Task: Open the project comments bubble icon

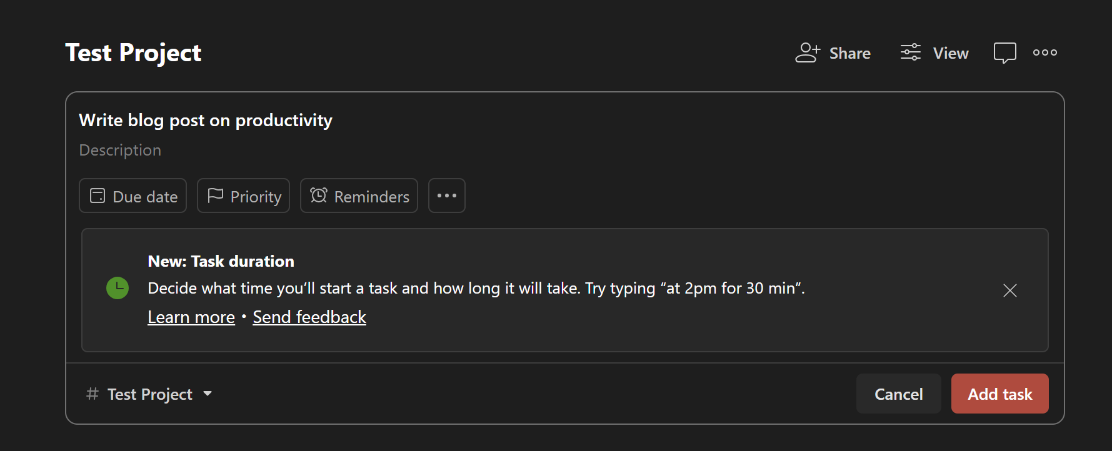Action: click(1004, 53)
